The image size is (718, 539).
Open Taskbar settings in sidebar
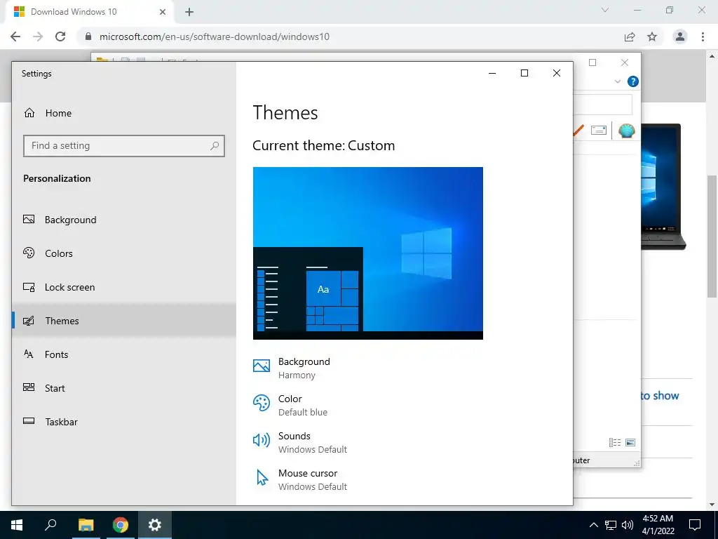pos(123,422)
